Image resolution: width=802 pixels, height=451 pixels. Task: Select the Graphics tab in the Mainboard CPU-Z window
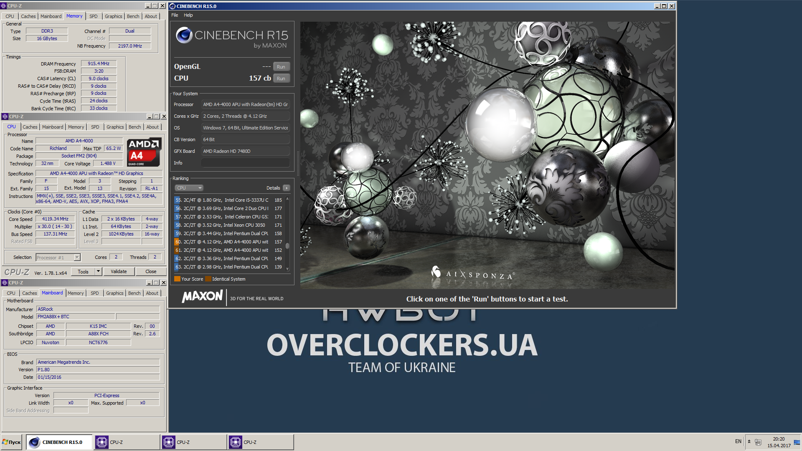coord(115,293)
